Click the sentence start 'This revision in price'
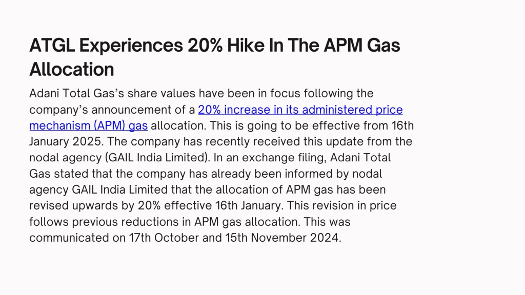This screenshot has height=295, width=525. tap(341, 206)
